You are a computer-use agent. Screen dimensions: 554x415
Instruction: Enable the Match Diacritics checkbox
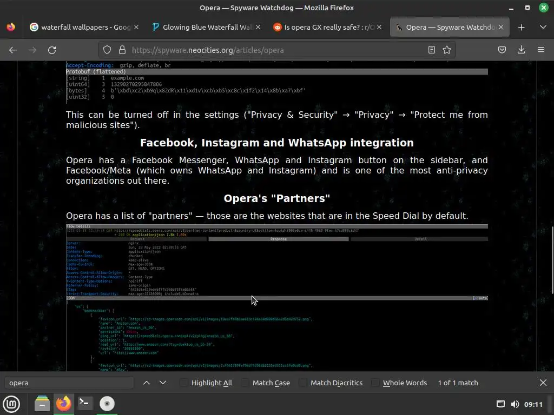click(303, 383)
